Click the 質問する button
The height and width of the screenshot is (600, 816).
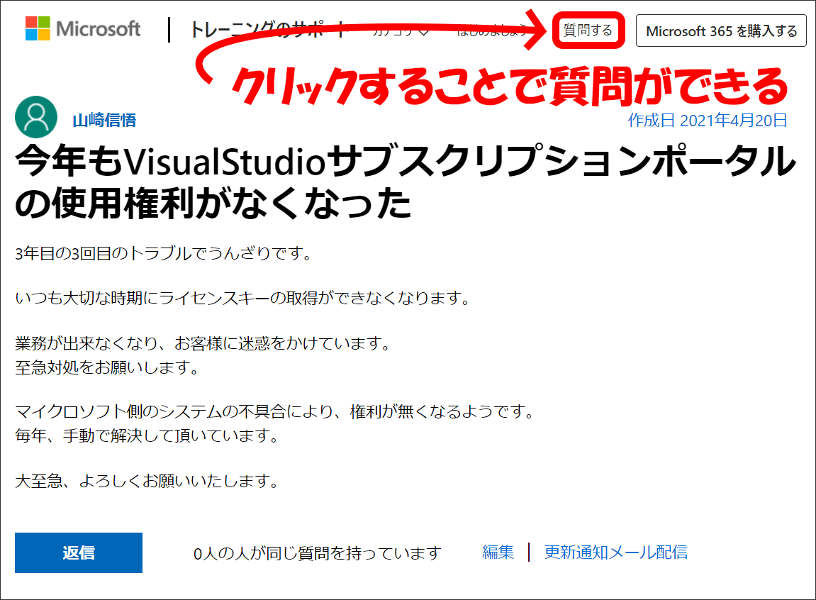click(x=588, y=30)
